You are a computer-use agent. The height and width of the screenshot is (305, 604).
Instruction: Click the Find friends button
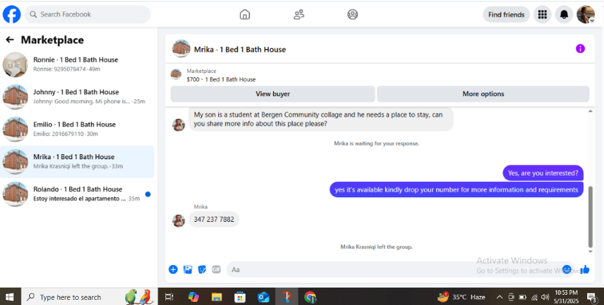(x=506, y=15)
